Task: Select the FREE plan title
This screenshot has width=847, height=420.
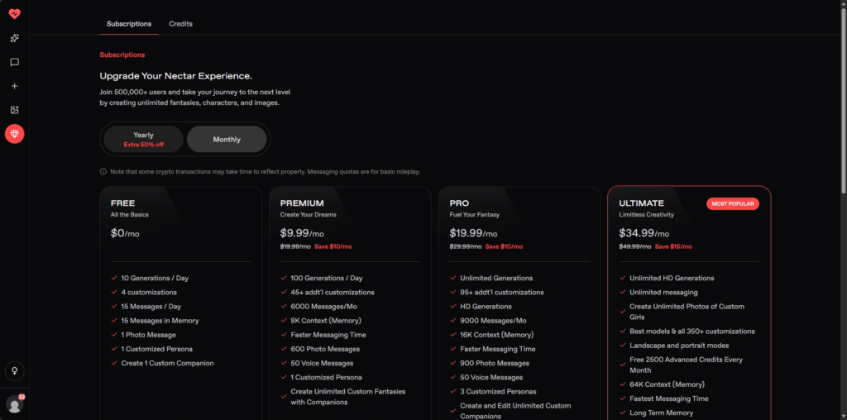Action: coord(122,203)
